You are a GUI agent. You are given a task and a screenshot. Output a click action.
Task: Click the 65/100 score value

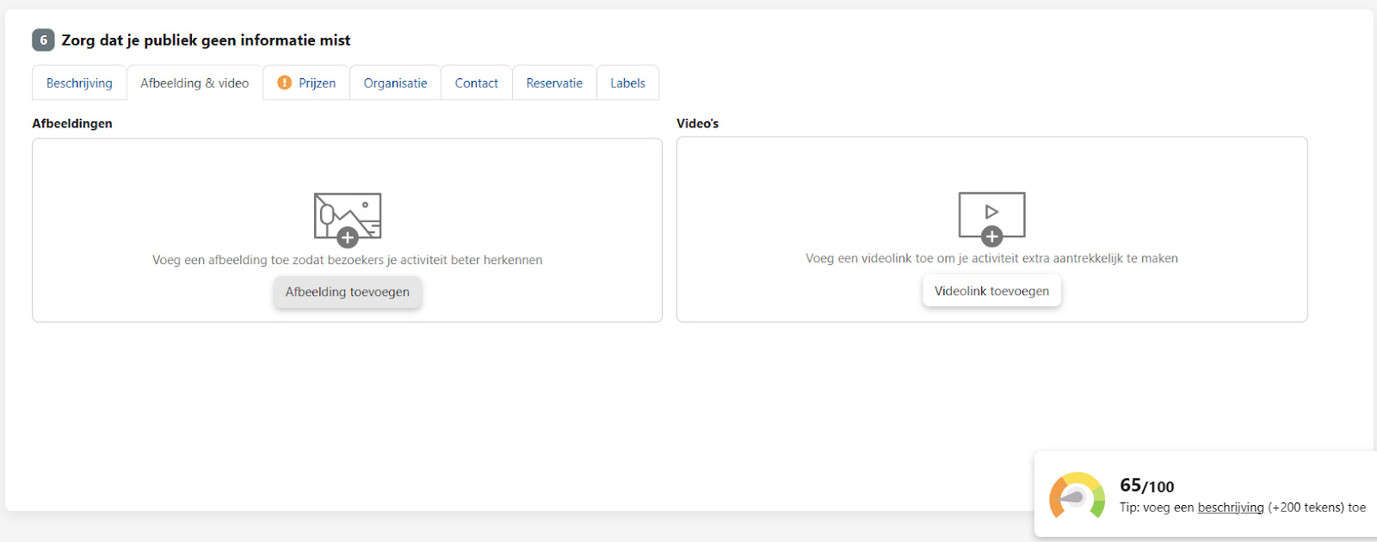1146,486
